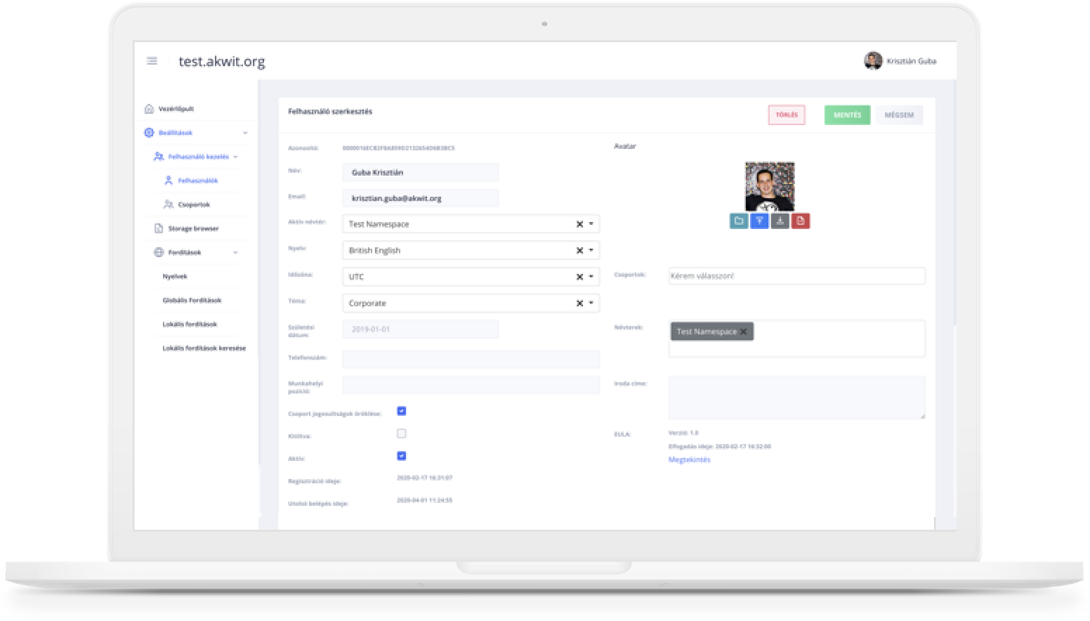This screenshot has height=621, width=1090.
Task: Click the Születési dátum date field
Action: (x=421, y=329)
